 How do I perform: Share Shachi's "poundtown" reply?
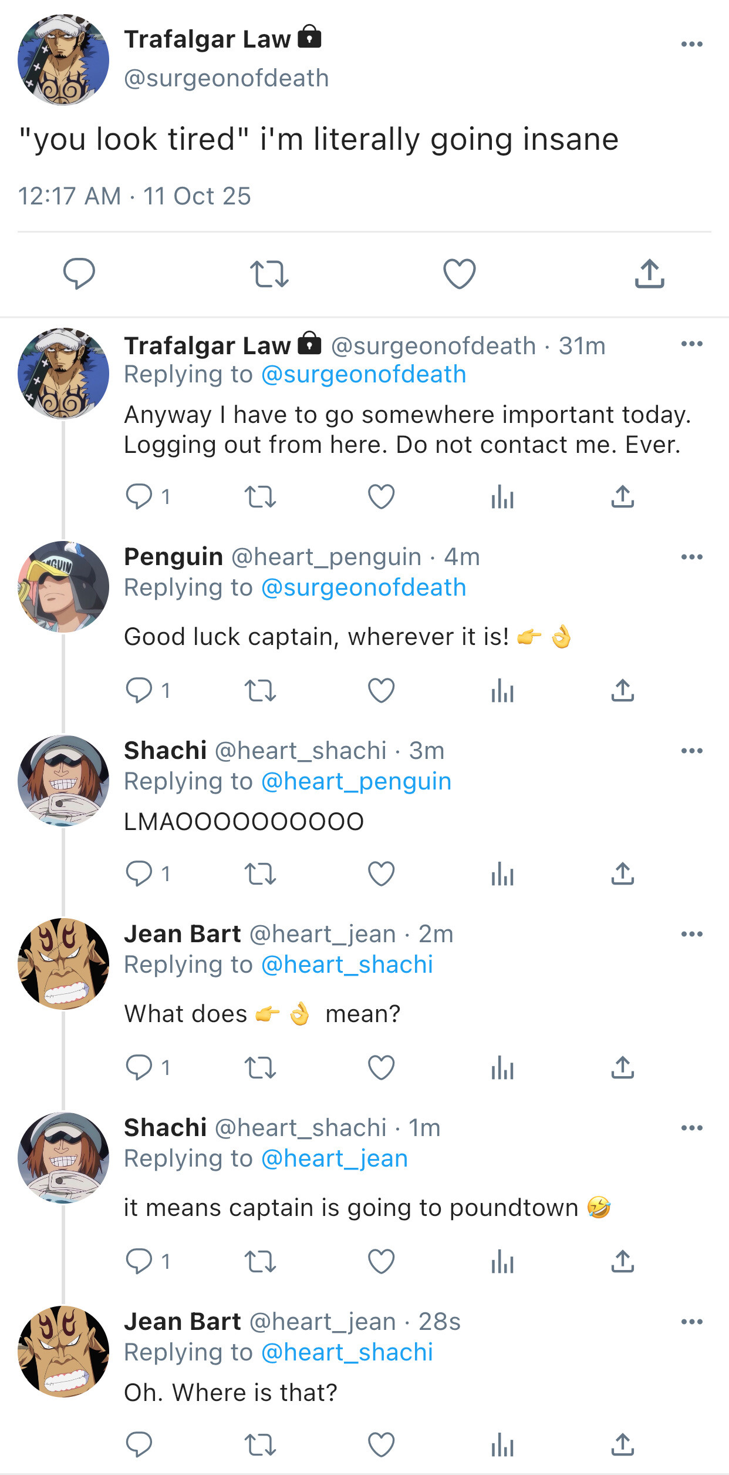(623, 1261)
